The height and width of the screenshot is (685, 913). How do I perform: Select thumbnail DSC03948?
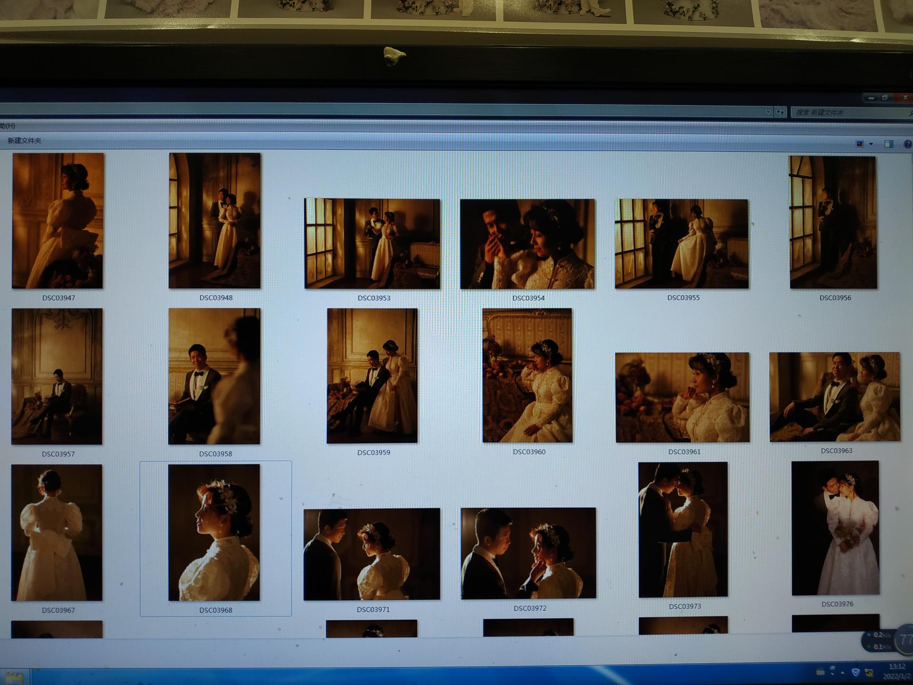coord(214,221)
